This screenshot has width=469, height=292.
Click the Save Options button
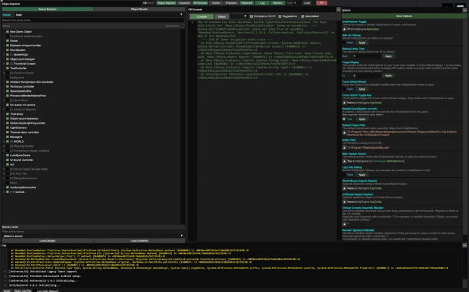pos(404,16)
